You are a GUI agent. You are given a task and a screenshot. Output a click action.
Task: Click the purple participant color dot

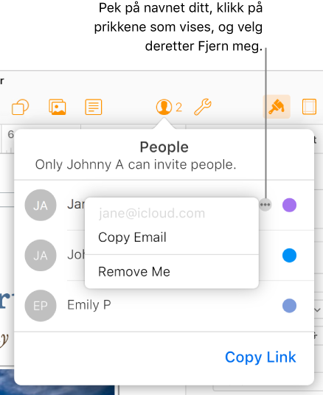[x=289, y=205]
